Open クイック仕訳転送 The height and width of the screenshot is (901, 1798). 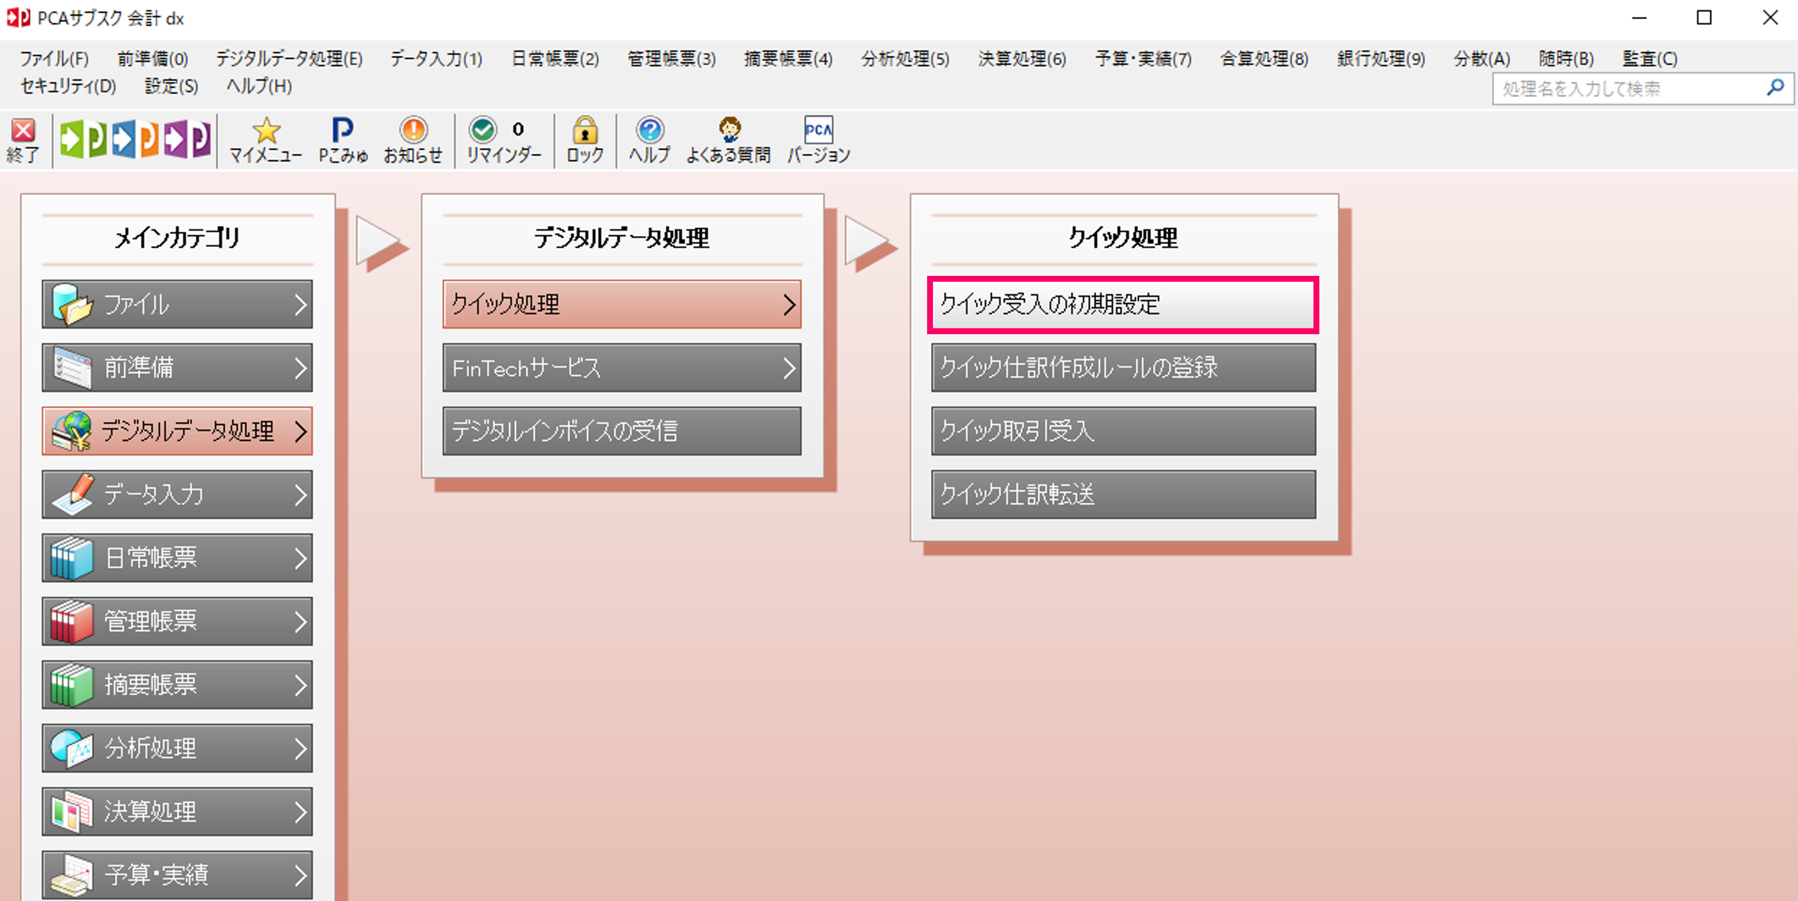point(1122,494)
